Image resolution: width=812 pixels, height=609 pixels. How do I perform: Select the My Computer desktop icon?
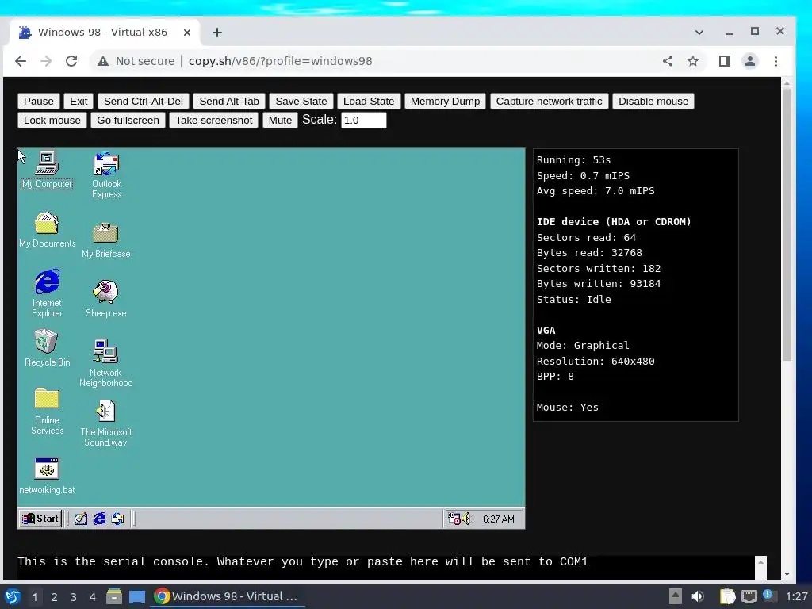(47, 170)
